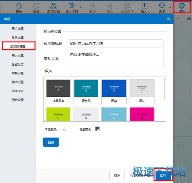Screen dimensions: 192x183
Task: Open the 关于设置 tab
Action: coord(18,28)
